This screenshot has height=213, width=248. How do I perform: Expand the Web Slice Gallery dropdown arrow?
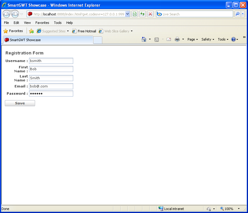point(132,31)
